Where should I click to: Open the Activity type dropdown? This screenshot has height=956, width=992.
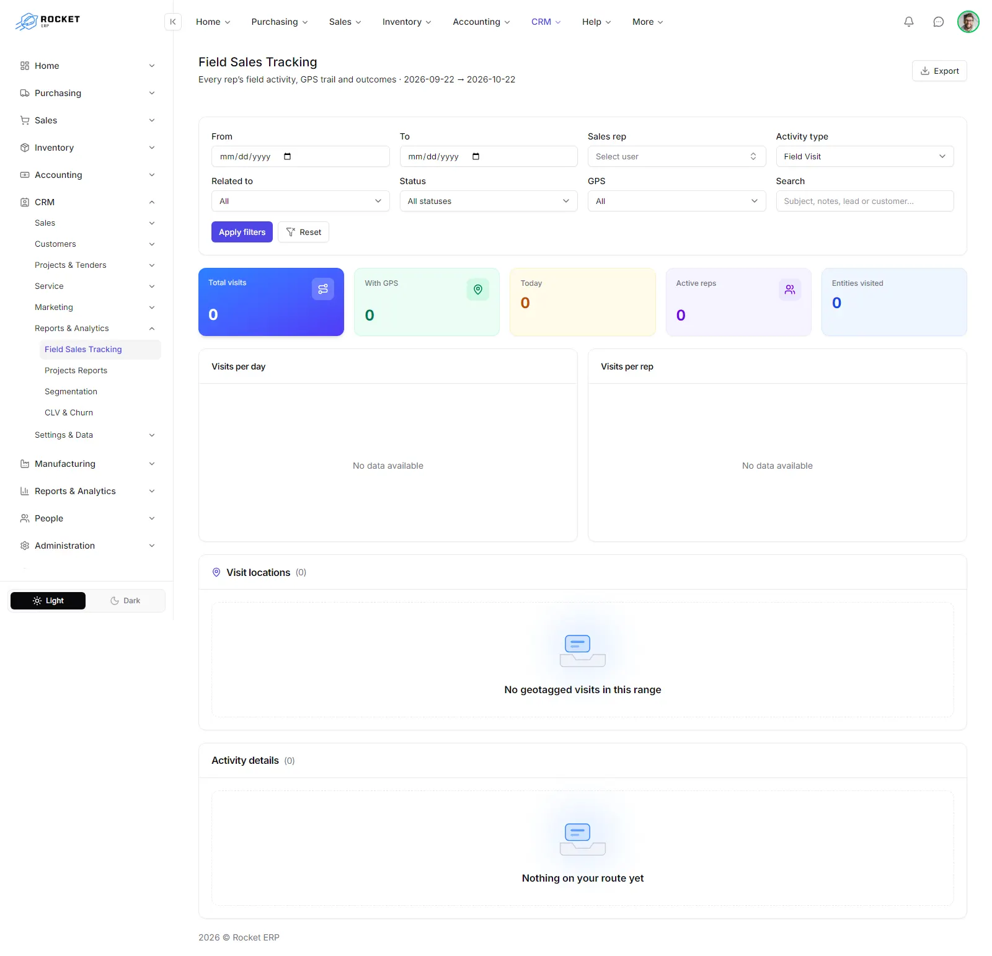click(865, 156)
